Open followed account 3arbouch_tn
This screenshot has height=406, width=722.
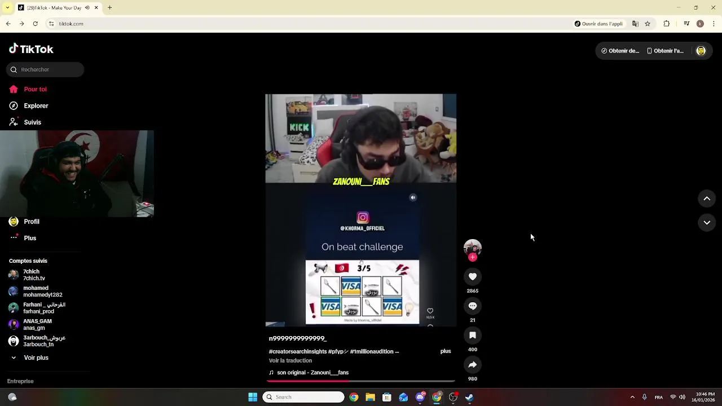click(x=37, y=341)
